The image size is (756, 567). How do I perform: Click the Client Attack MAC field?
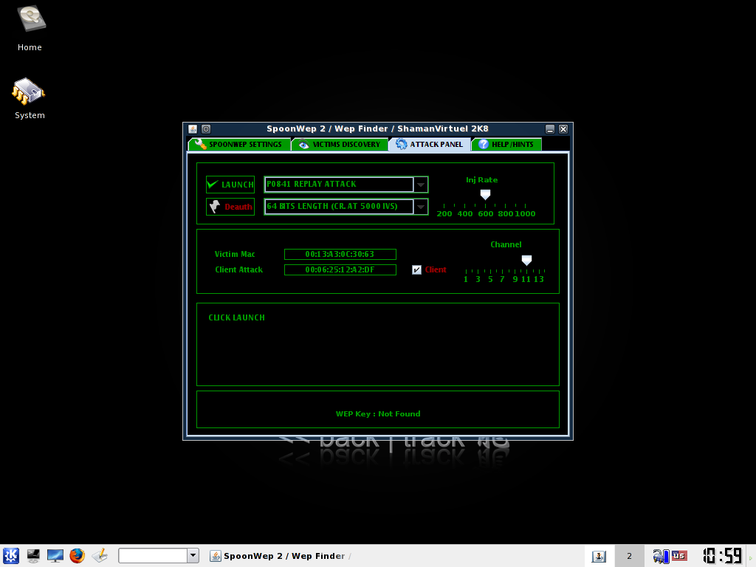pos(340,269)
